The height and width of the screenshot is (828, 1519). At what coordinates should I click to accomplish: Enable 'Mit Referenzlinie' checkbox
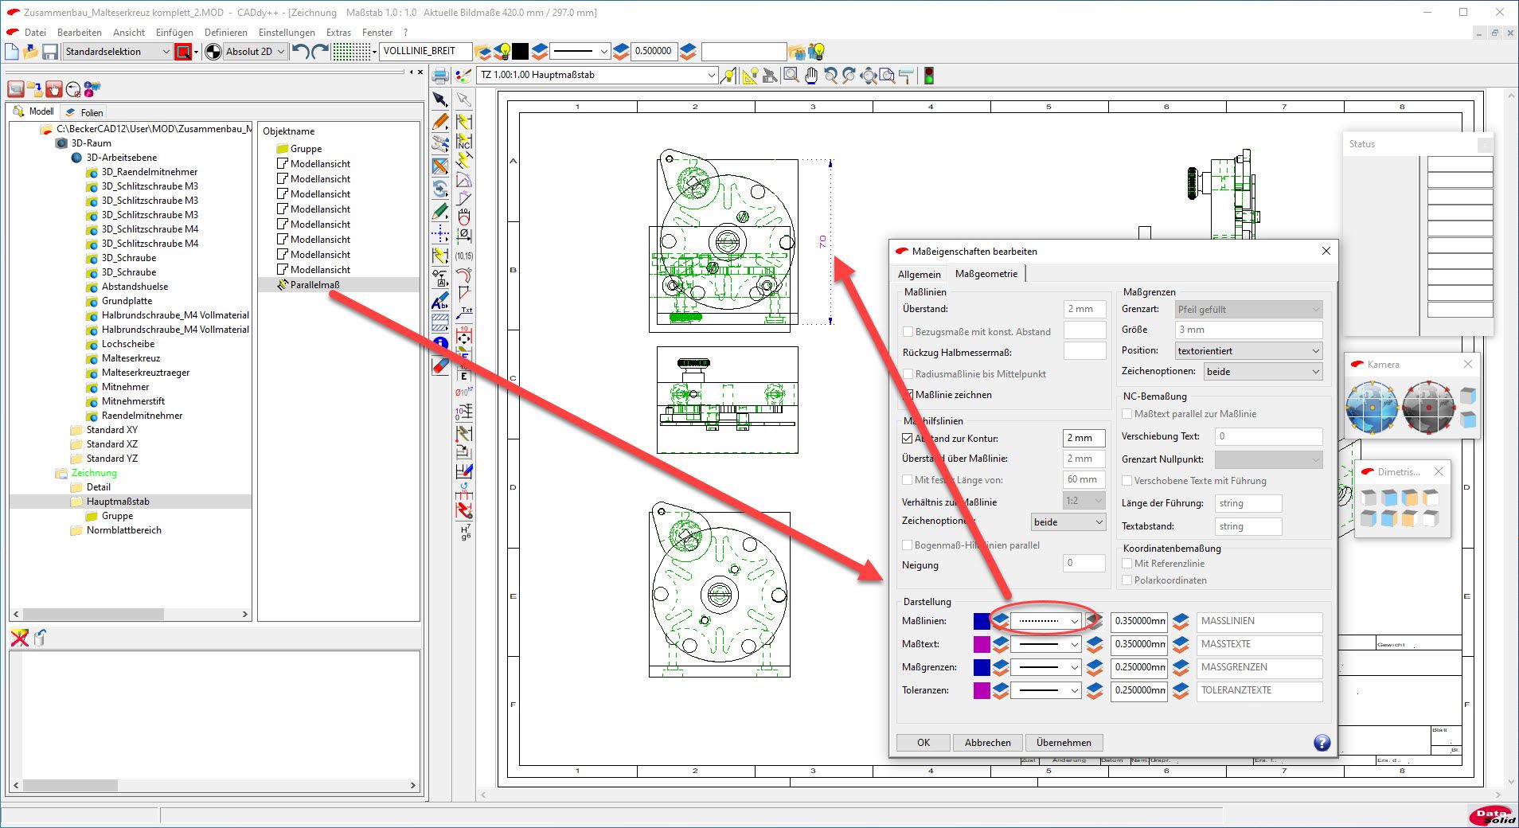(1127, 564)
